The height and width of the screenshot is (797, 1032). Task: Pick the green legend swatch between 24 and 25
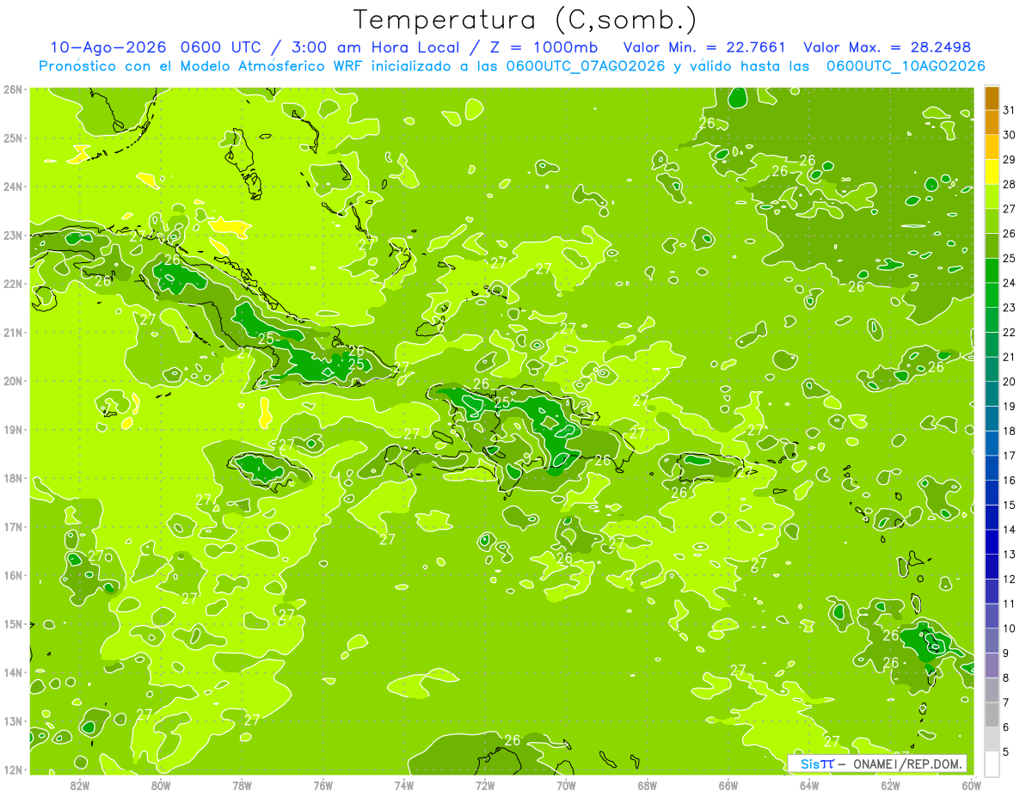992,271
